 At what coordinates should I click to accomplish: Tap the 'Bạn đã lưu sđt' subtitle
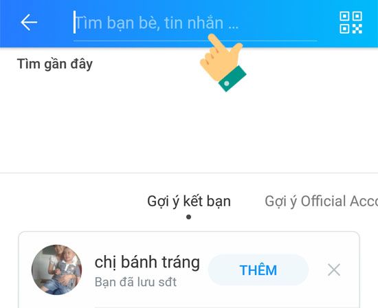[135, 282]
